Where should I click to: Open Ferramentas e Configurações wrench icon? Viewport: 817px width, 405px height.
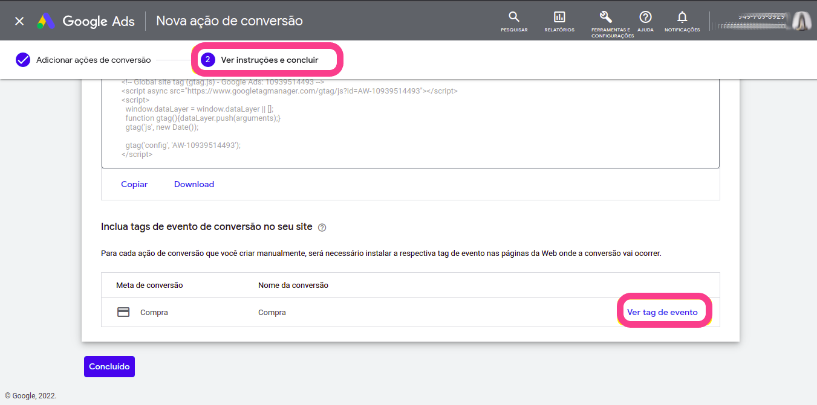click(605, 17)
